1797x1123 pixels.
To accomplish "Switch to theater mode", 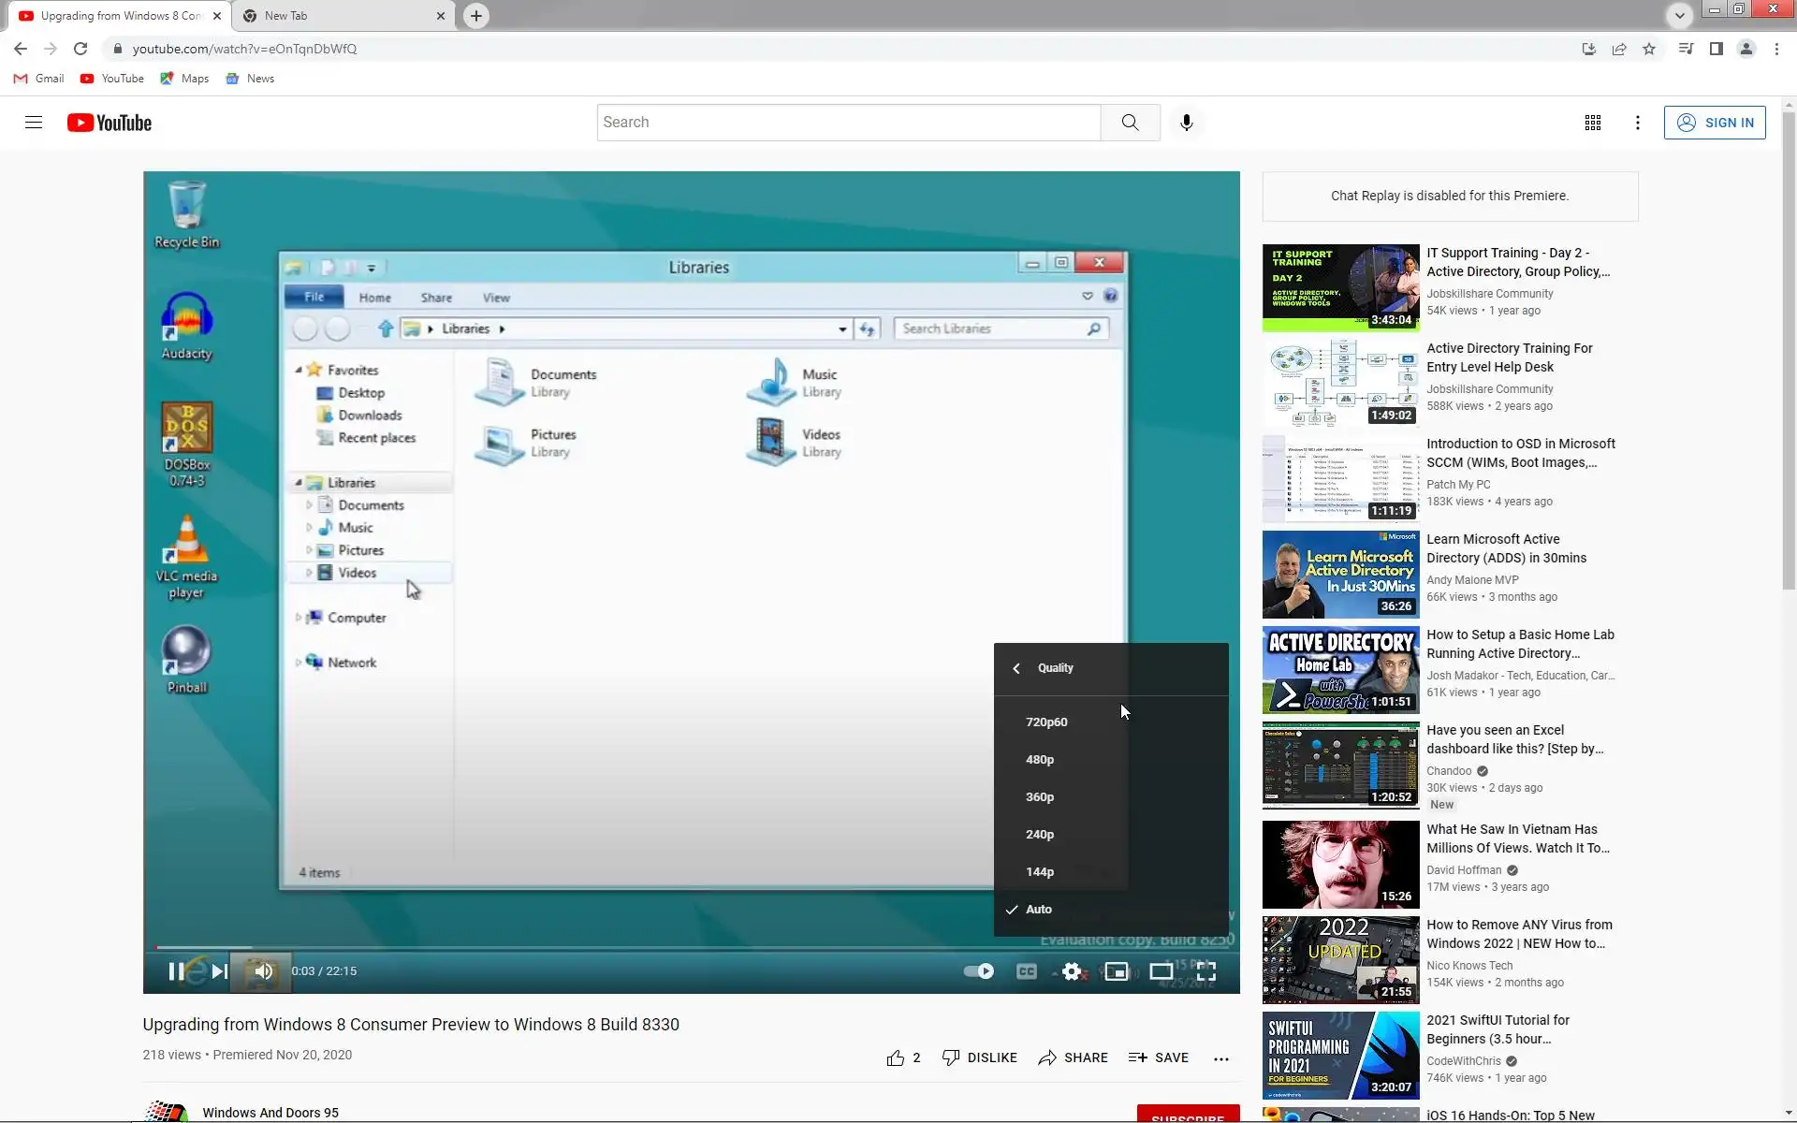I will pyautogui.click(x=1161, y=971).
